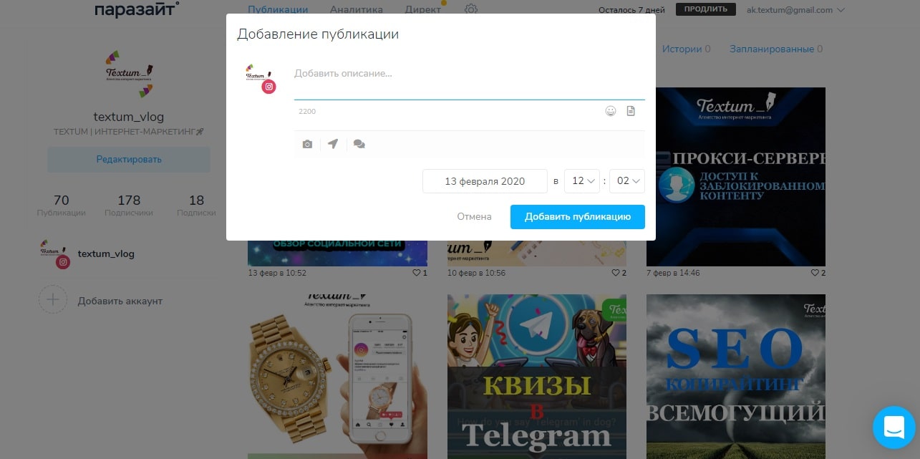Click the ПРОДЛИТЬ subscription button

tap(705, 9)
